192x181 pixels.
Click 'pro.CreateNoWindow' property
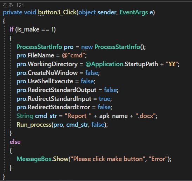click(47, 73)
